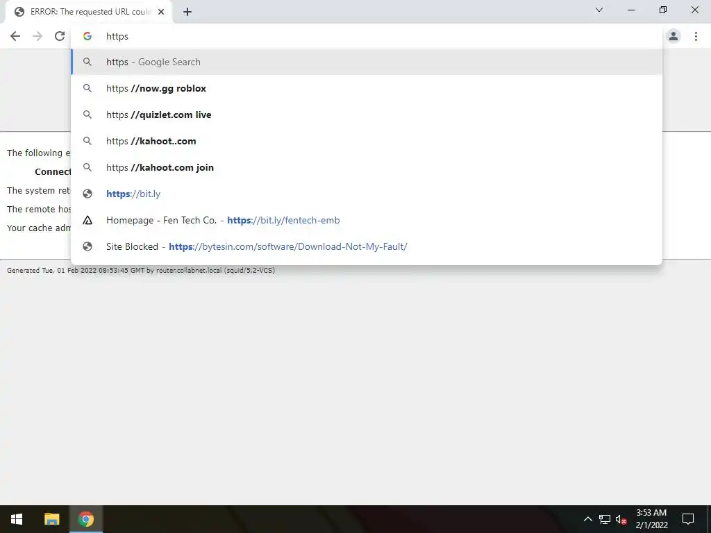Restore down the Chrome window

tap(663, 10)
